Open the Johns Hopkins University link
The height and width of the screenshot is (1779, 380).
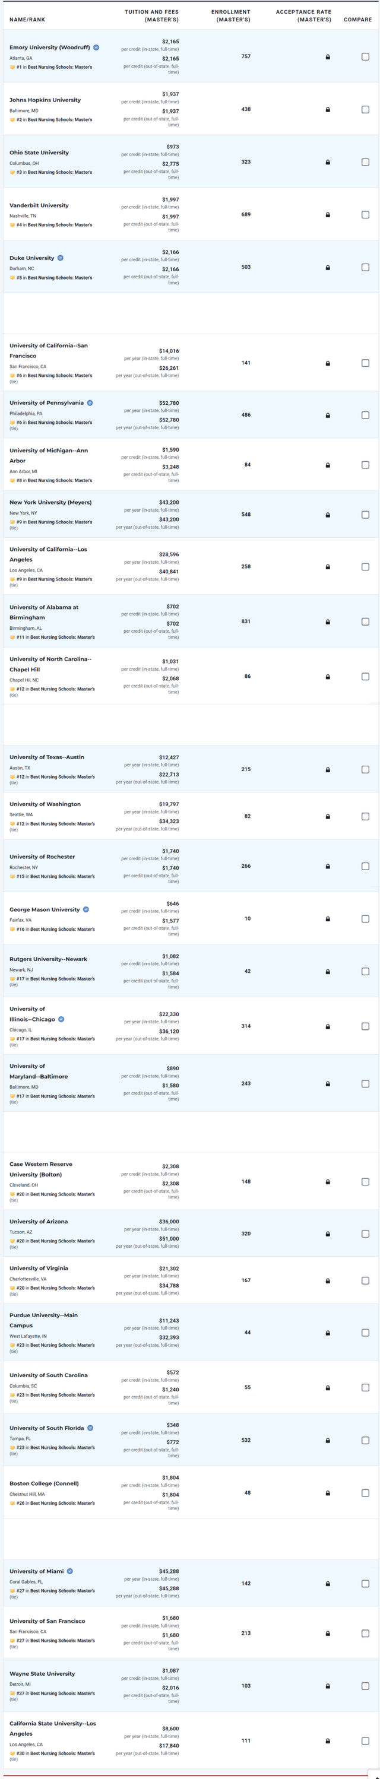coord(45,100)
